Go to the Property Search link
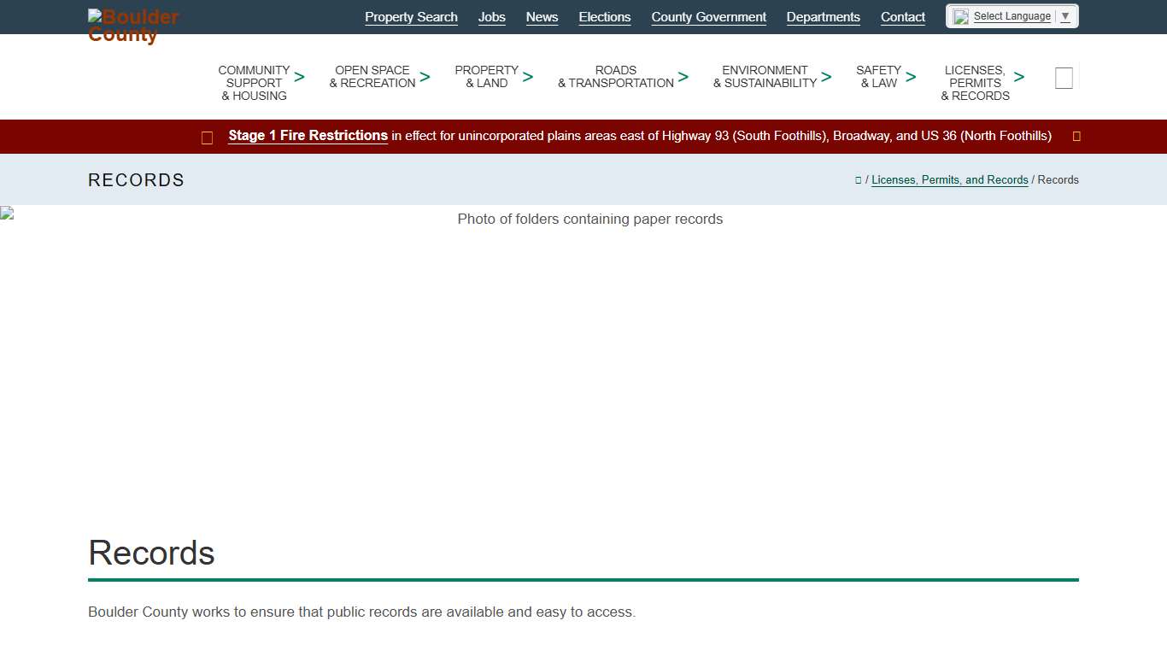This screenshot has height=656, width=1167. [411, 17]
